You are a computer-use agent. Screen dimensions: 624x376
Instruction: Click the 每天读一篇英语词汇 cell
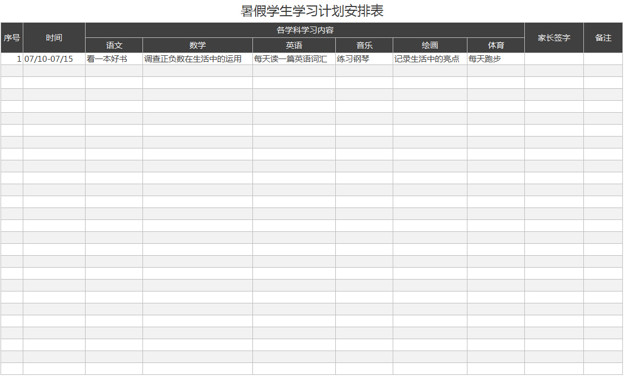tap(294, 59)
